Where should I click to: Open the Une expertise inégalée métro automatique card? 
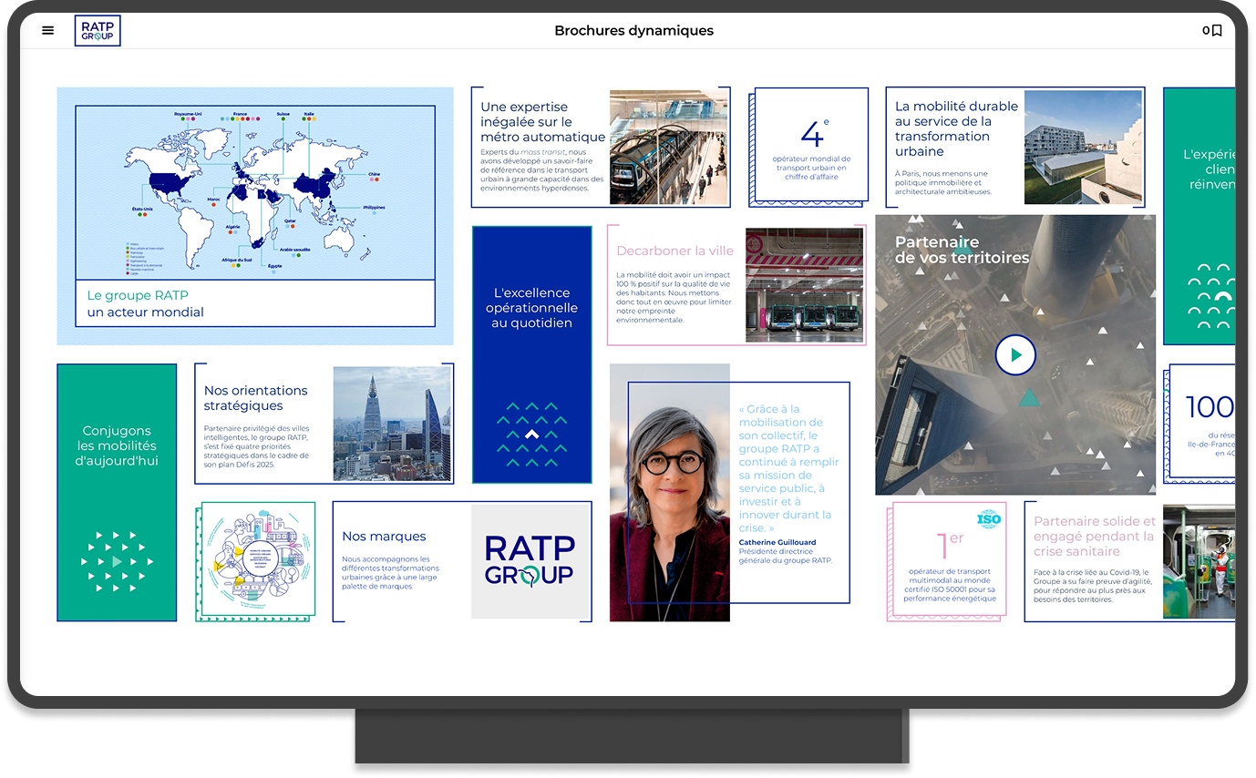point(601,148)
